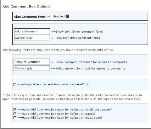Select the 'Reply to %author' input box
This screenshot has width=151, height=129.
point(32,62)
